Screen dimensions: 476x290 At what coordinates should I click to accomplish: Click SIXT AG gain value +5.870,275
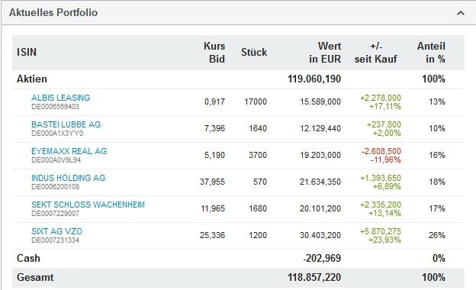click(381, 231)
